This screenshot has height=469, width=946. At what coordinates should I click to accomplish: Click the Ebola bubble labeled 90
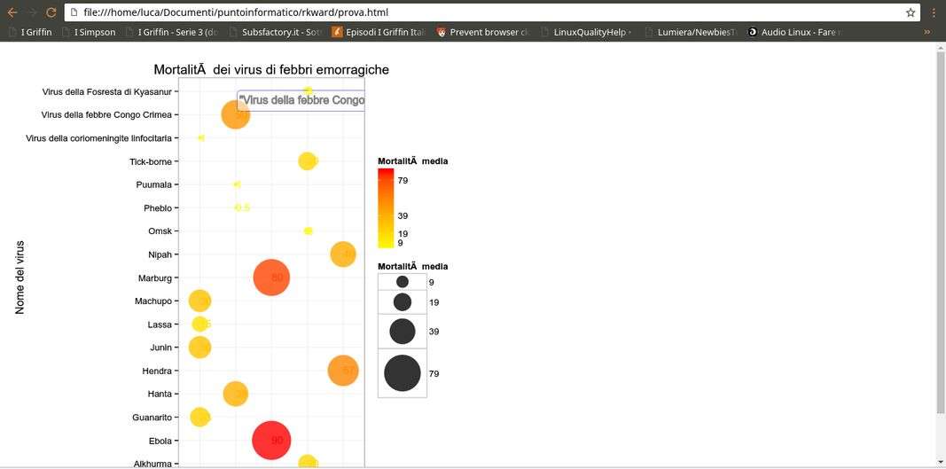[271, 440]
